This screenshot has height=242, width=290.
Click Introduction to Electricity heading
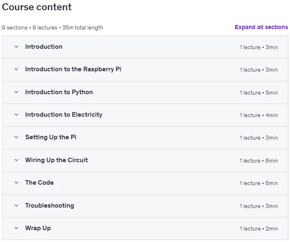point(64,115)
